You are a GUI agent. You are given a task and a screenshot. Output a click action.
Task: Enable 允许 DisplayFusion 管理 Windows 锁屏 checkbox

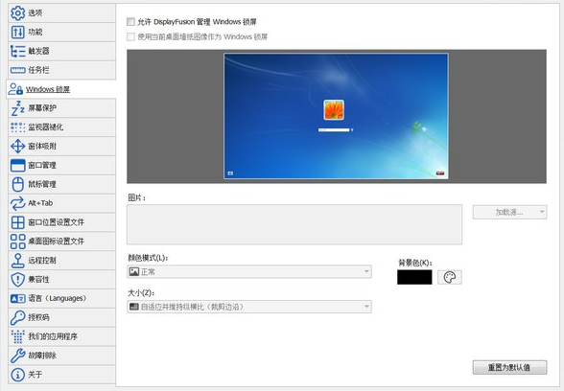point(130,22)
